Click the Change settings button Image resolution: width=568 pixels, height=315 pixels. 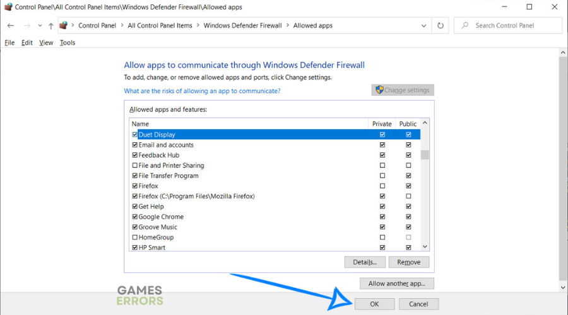[403, 90]
